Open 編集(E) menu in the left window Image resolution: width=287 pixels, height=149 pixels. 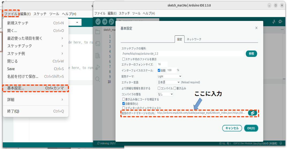(25, 14)
